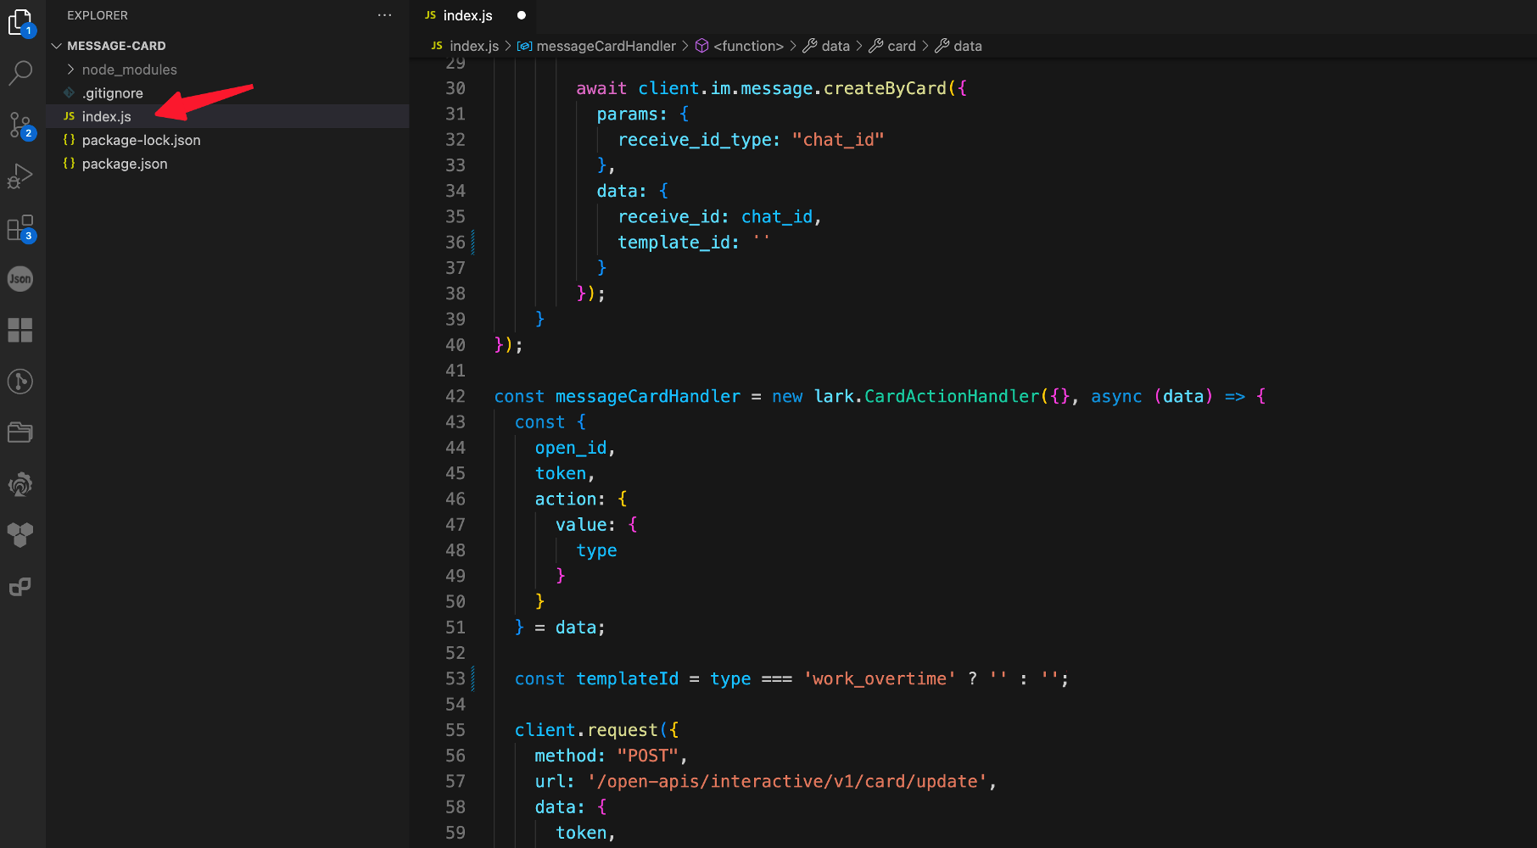Screen dimensions: 1537x848
Task: Open the Search view
Action: [x=20, y=73]
